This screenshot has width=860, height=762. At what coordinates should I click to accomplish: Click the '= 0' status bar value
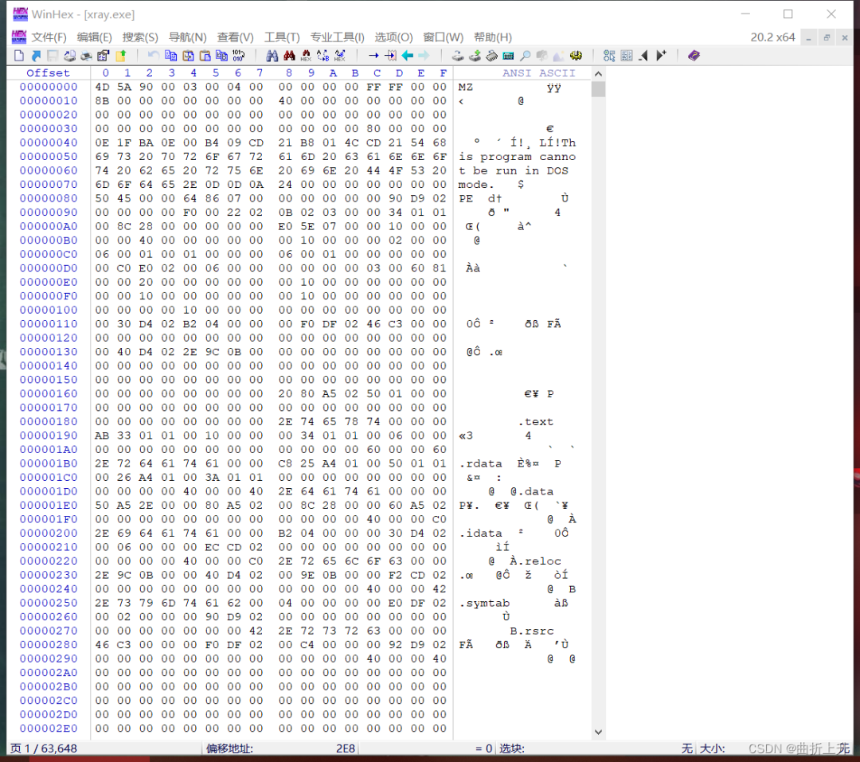pyautogui.click(x=485, y=748)
